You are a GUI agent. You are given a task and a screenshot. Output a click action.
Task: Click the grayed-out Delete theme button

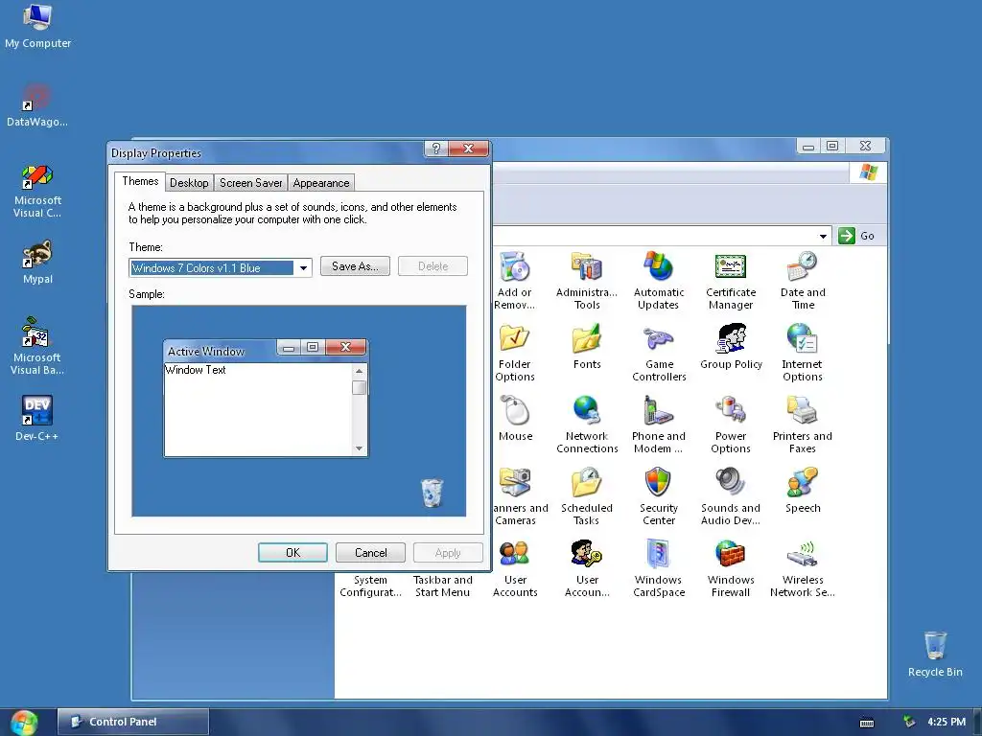pyautogui.click(x=433, y=266)
